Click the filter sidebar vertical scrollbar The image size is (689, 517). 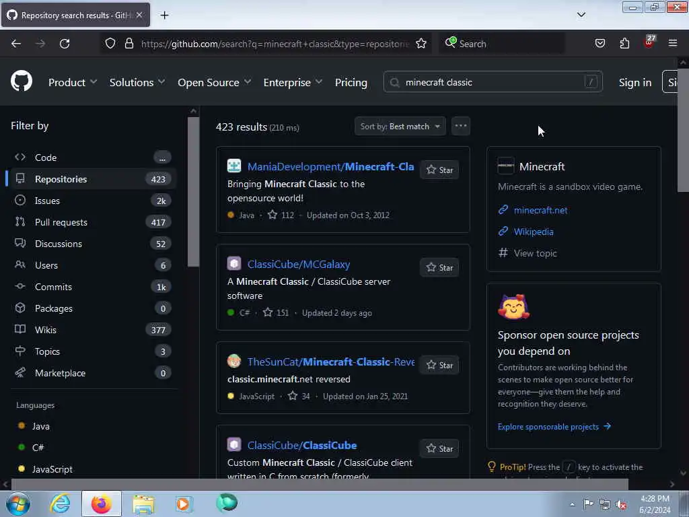[193, 192]
